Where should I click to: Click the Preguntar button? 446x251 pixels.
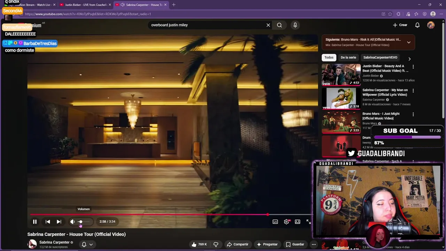(267, 244)
